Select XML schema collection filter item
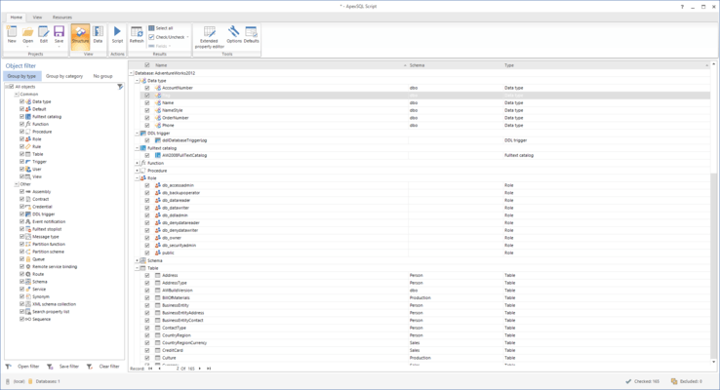720x390 pixels. click(55, 304)
